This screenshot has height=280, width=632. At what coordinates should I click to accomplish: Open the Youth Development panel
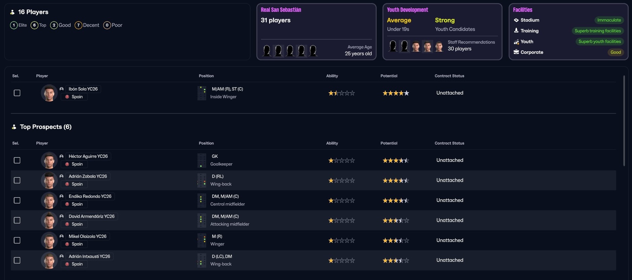tap(442, 32)
